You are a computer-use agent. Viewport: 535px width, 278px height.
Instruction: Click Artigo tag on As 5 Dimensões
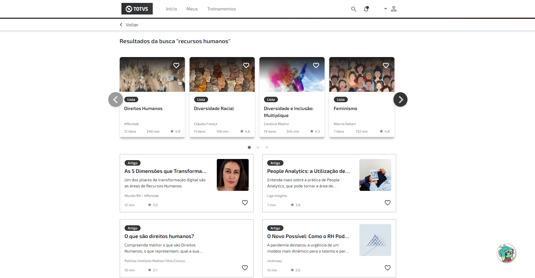pyautogui.click(x=132, y=163)
